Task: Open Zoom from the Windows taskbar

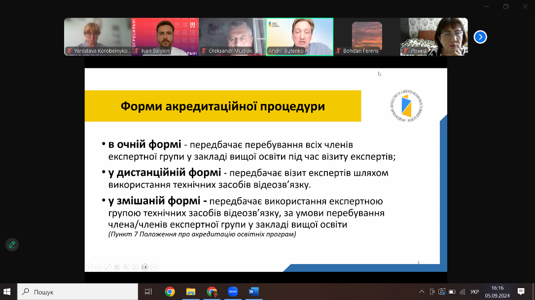Action: [233, 292]
